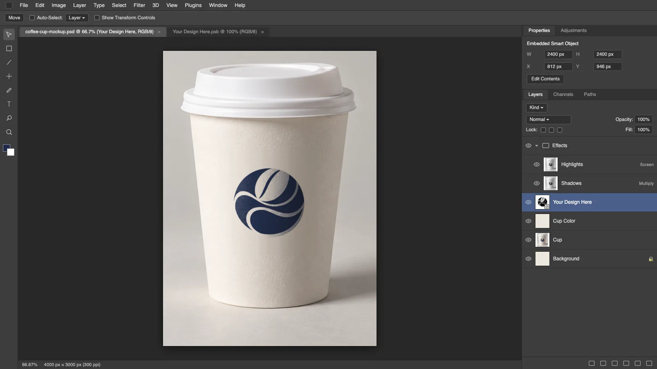Click the white background color swatch
This screenshot has width=657, height=369.
coord(11,153)
